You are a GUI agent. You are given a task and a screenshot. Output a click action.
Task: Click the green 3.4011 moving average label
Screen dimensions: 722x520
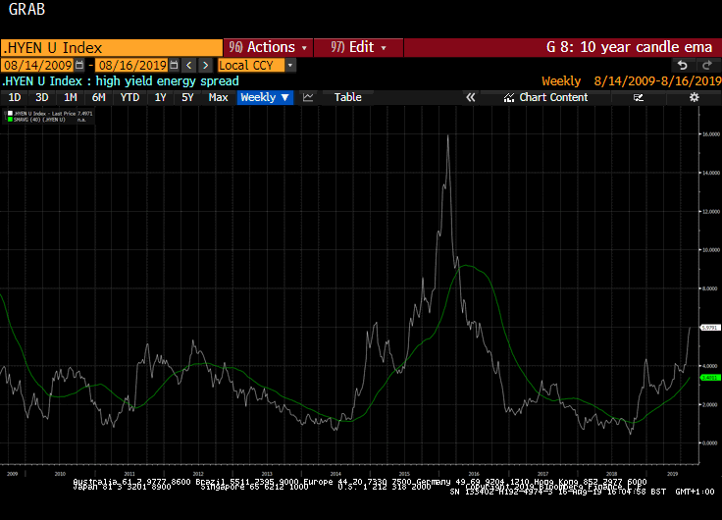click(x=709, y=378)
